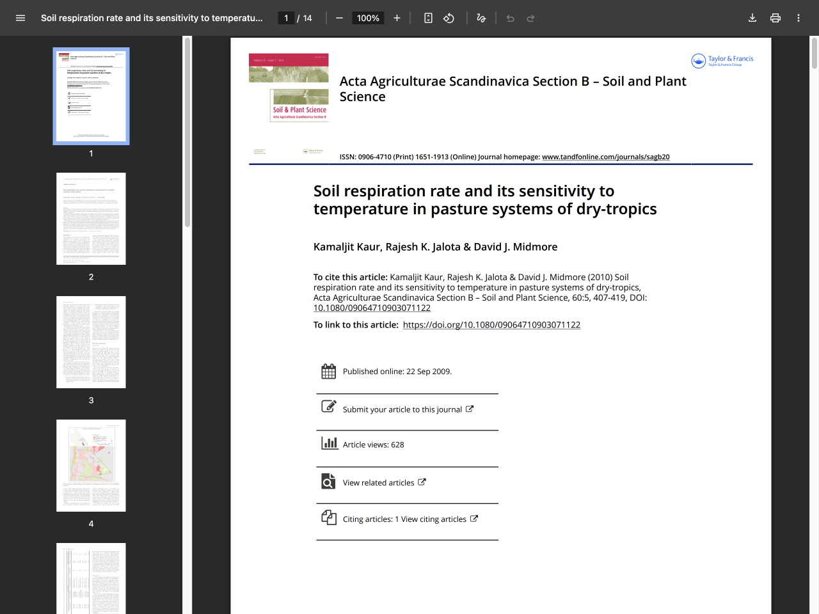Select page 5 table thumbnail
Viewport: 819px width, 614px height.
(x=91, y=579)
